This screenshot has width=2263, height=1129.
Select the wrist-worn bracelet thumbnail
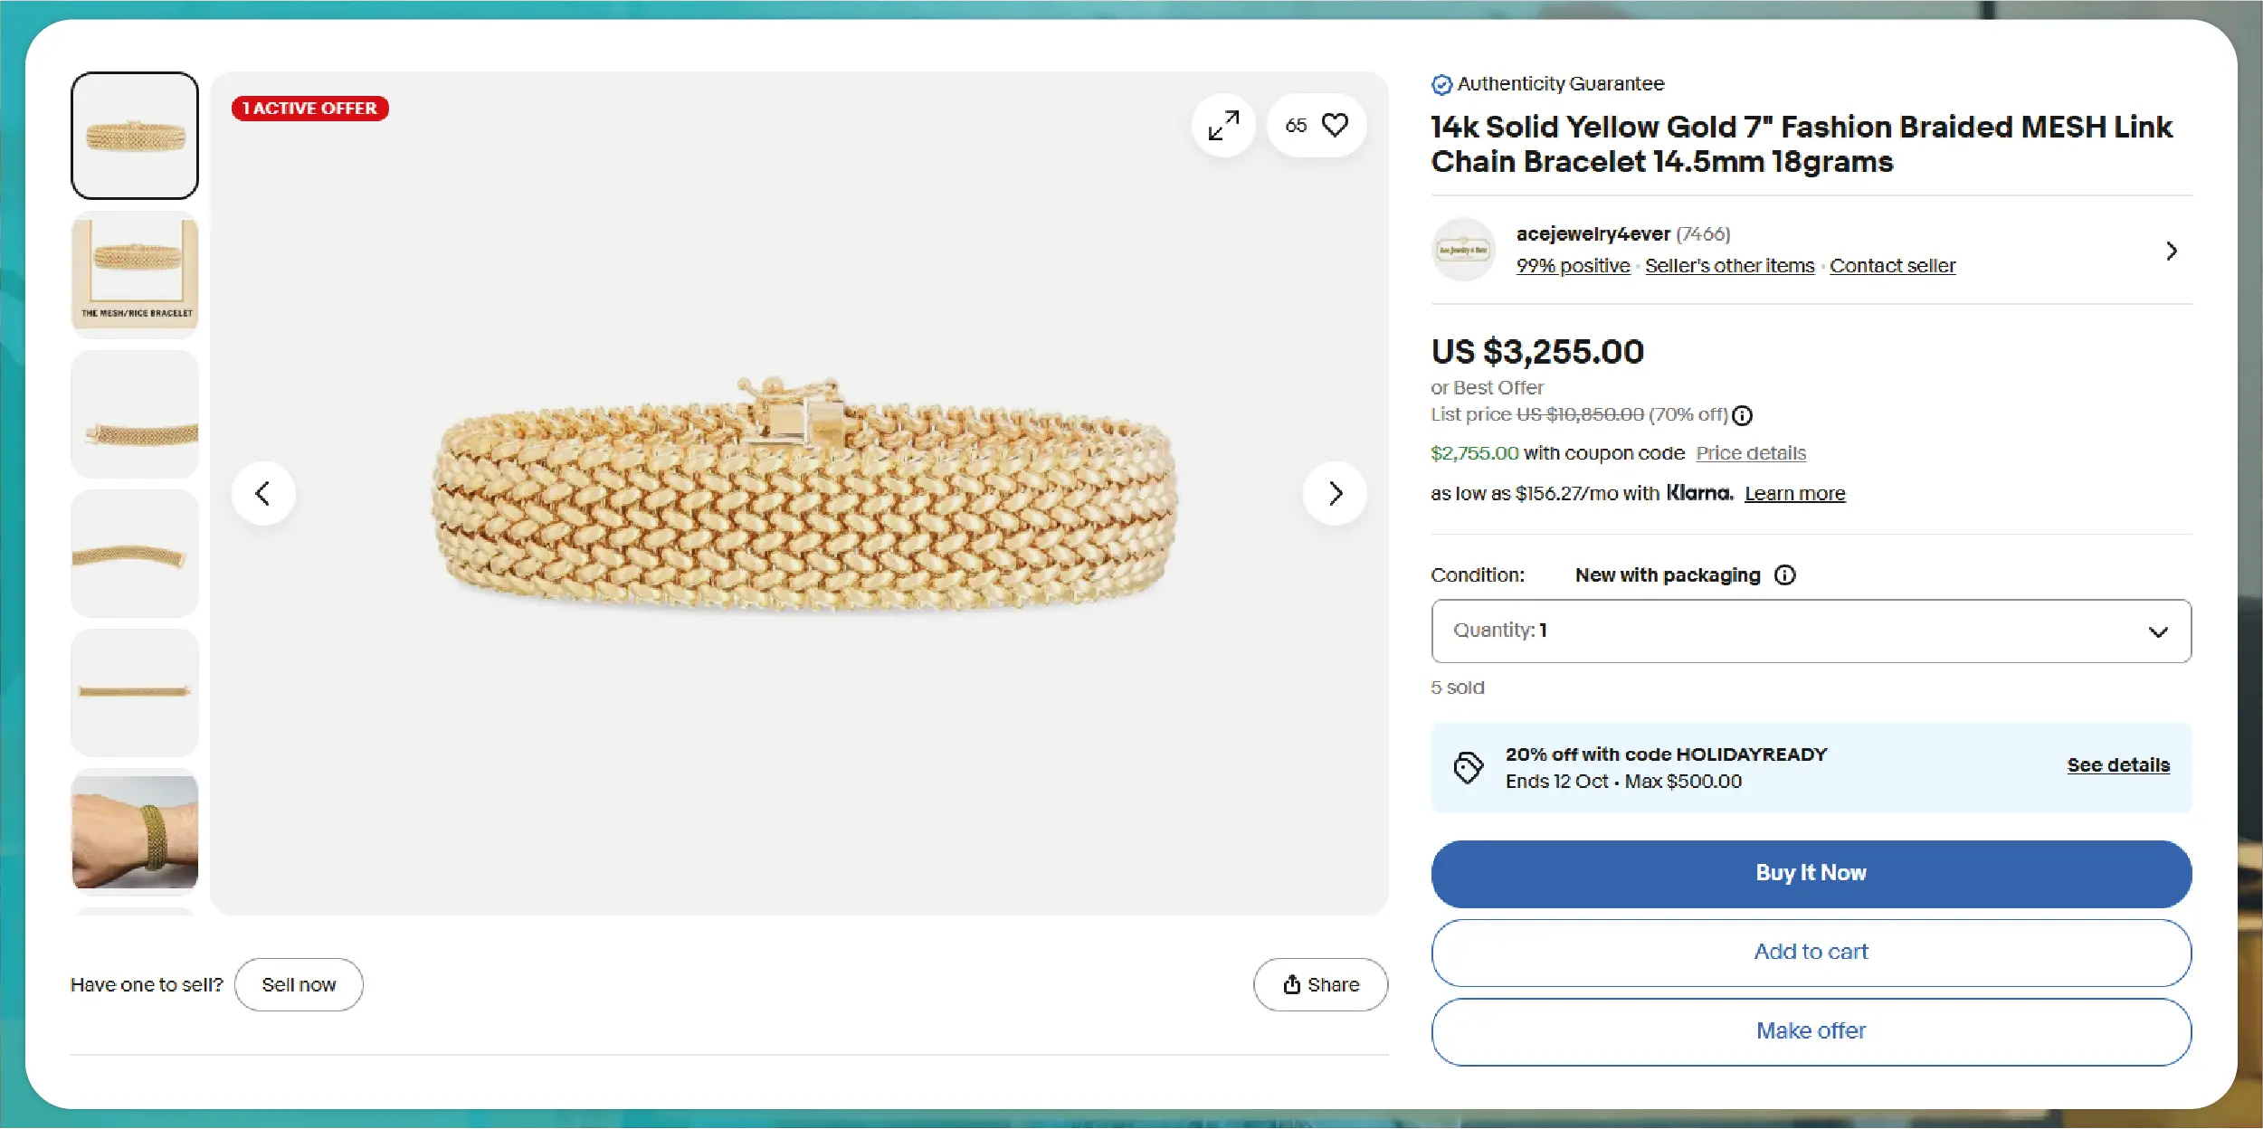135,832
